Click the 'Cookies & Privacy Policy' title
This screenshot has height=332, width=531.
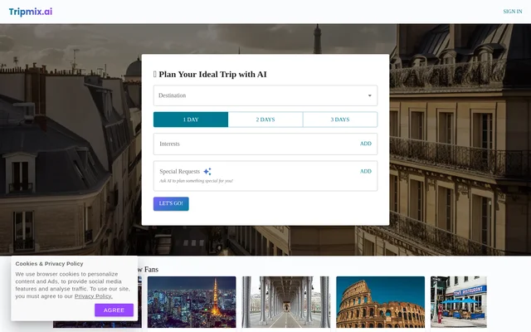[x=49, y=264]
